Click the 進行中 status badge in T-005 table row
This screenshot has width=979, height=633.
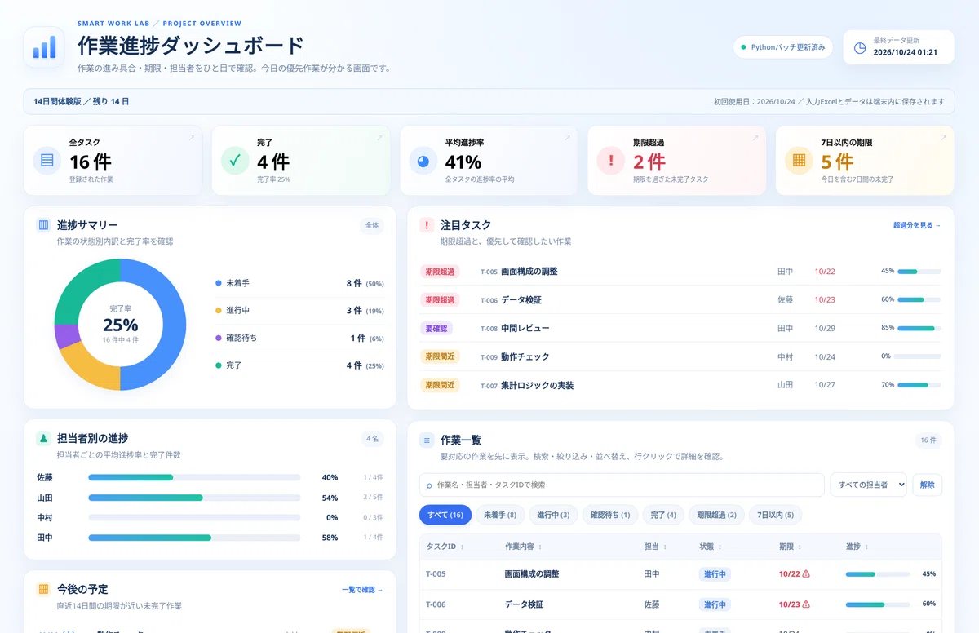(x=715, y=573)
